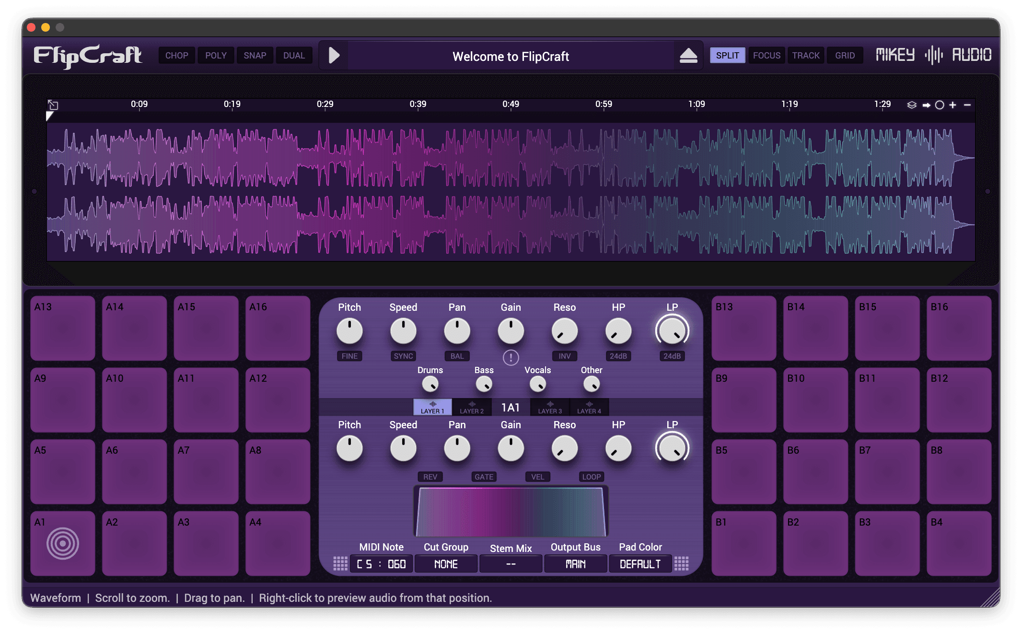Switch to the Layer 2 tab
This screenshot has width=1022, height=633.
click(x=472, y=407)
